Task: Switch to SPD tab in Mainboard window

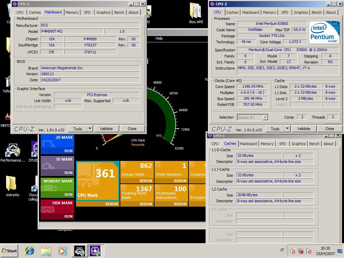Action: pyautogui.click(x=87, y=12)
